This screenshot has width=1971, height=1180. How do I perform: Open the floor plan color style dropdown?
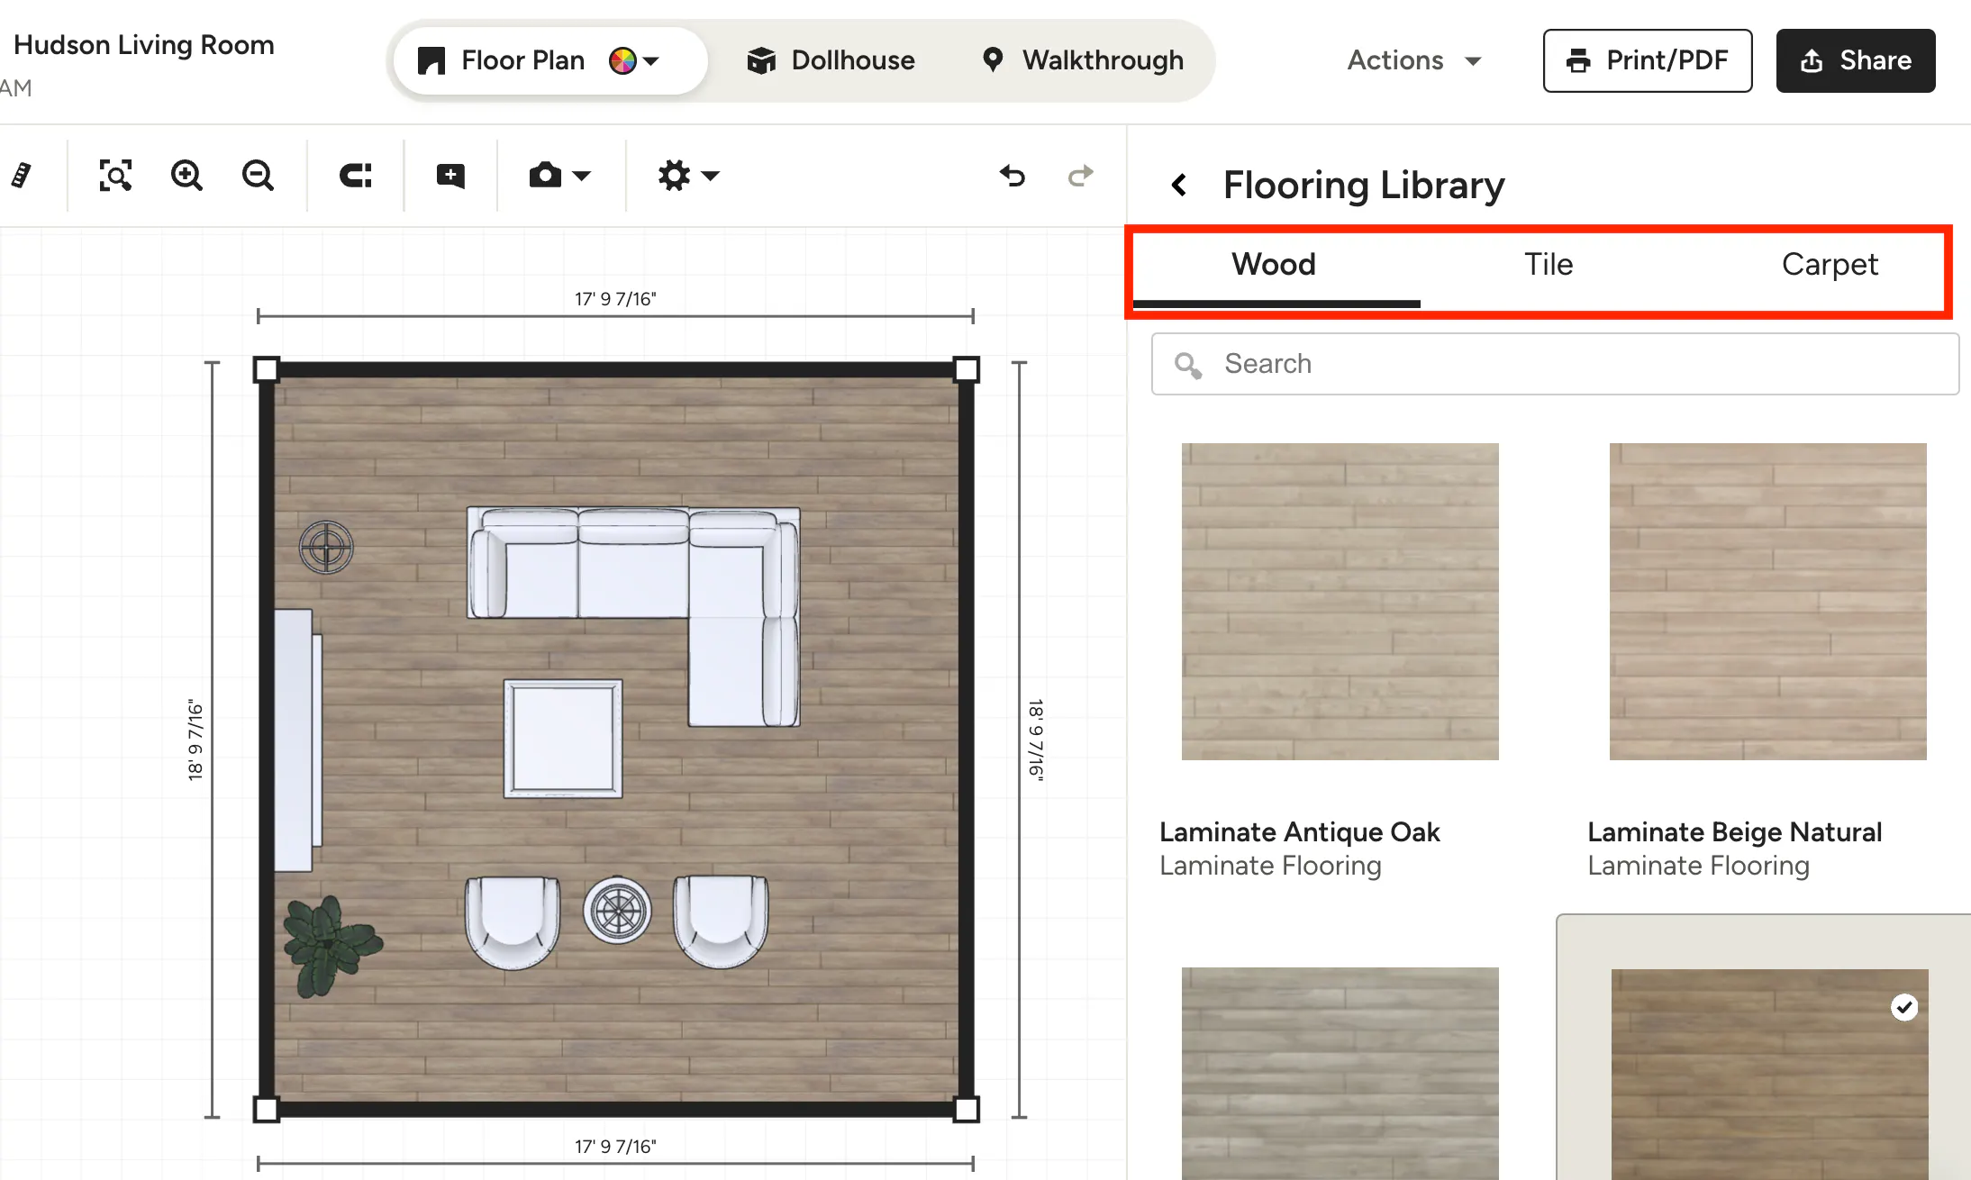634,60
